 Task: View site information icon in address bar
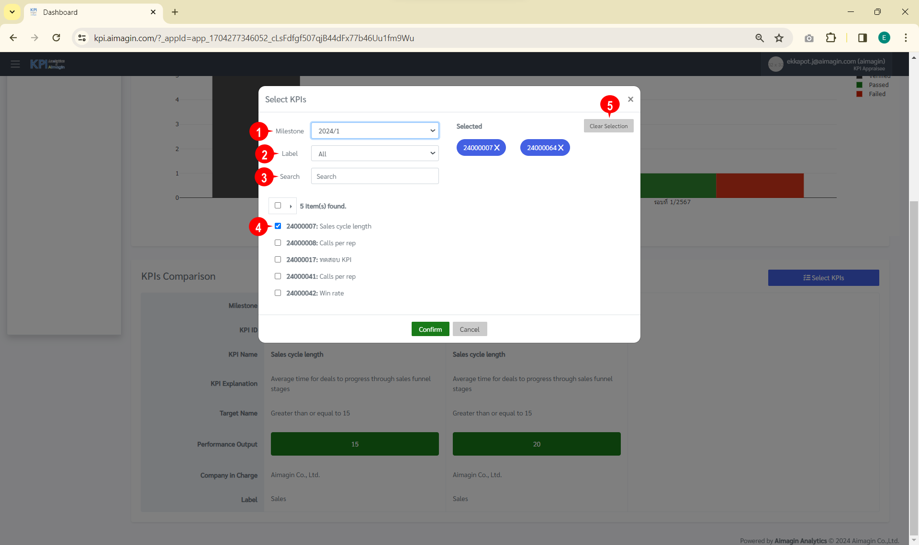click(82, 38)
